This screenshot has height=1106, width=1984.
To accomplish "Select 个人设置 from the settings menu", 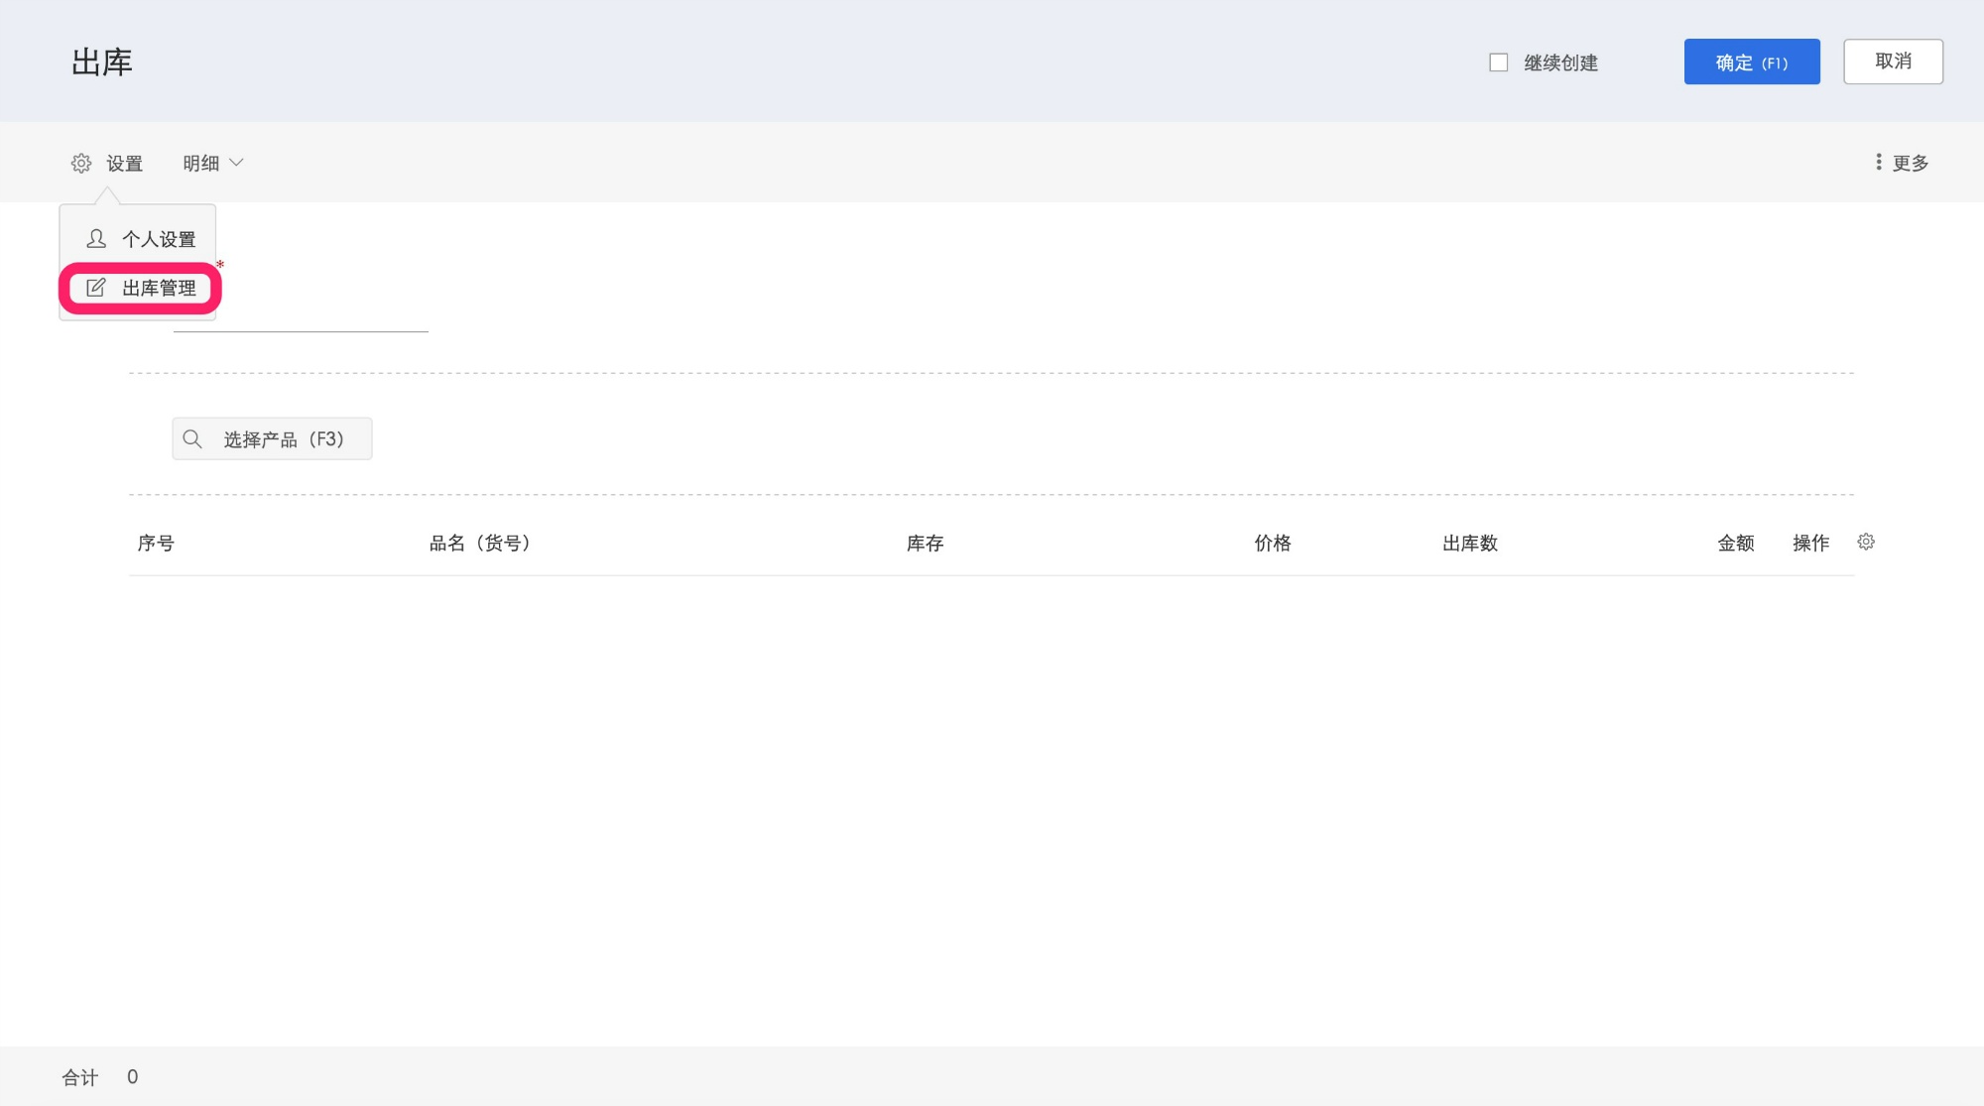I will (140, 239).
